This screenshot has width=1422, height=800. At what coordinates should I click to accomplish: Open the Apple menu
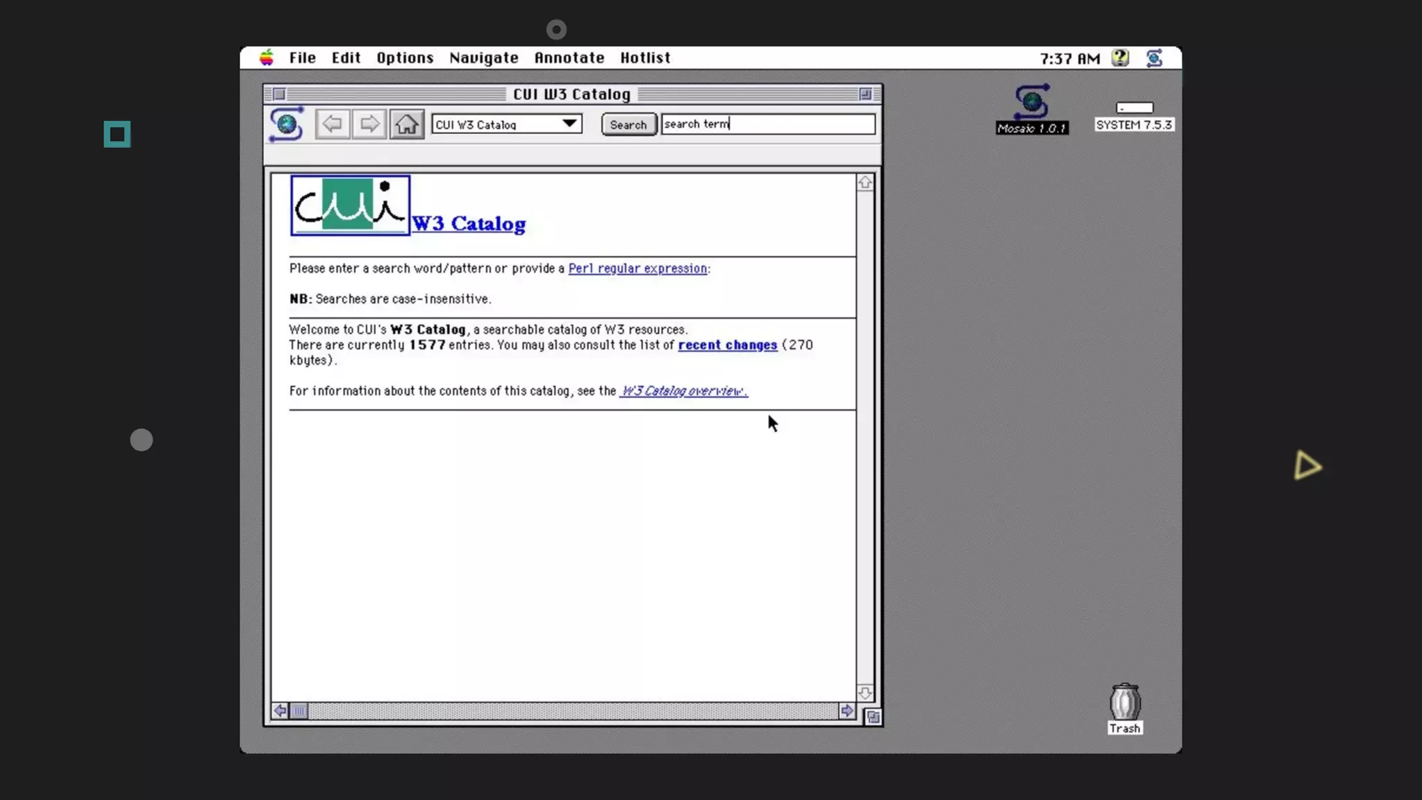[x=267, y=58]
